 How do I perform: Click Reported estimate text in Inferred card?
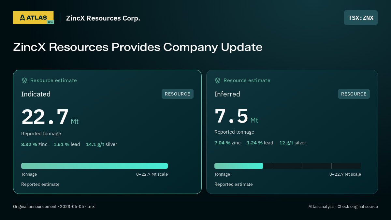pos(234,184)
